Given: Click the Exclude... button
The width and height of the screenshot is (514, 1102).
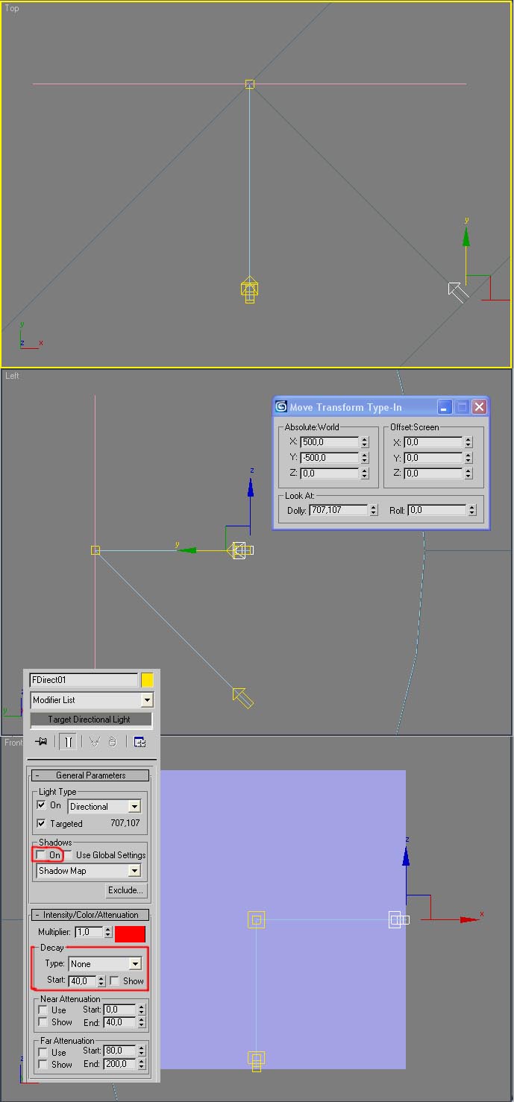Looking at the screenshot, I should 125,890.
